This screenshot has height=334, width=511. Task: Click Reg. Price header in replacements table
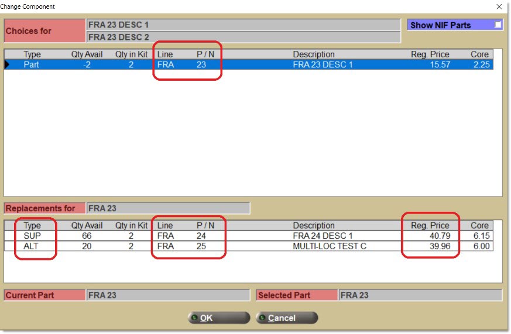pyautogui.click(x=430, y=225)
